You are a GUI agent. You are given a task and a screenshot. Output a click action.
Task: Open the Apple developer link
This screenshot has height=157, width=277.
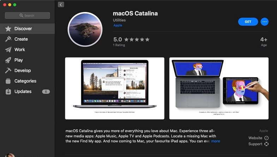point(118,25)
